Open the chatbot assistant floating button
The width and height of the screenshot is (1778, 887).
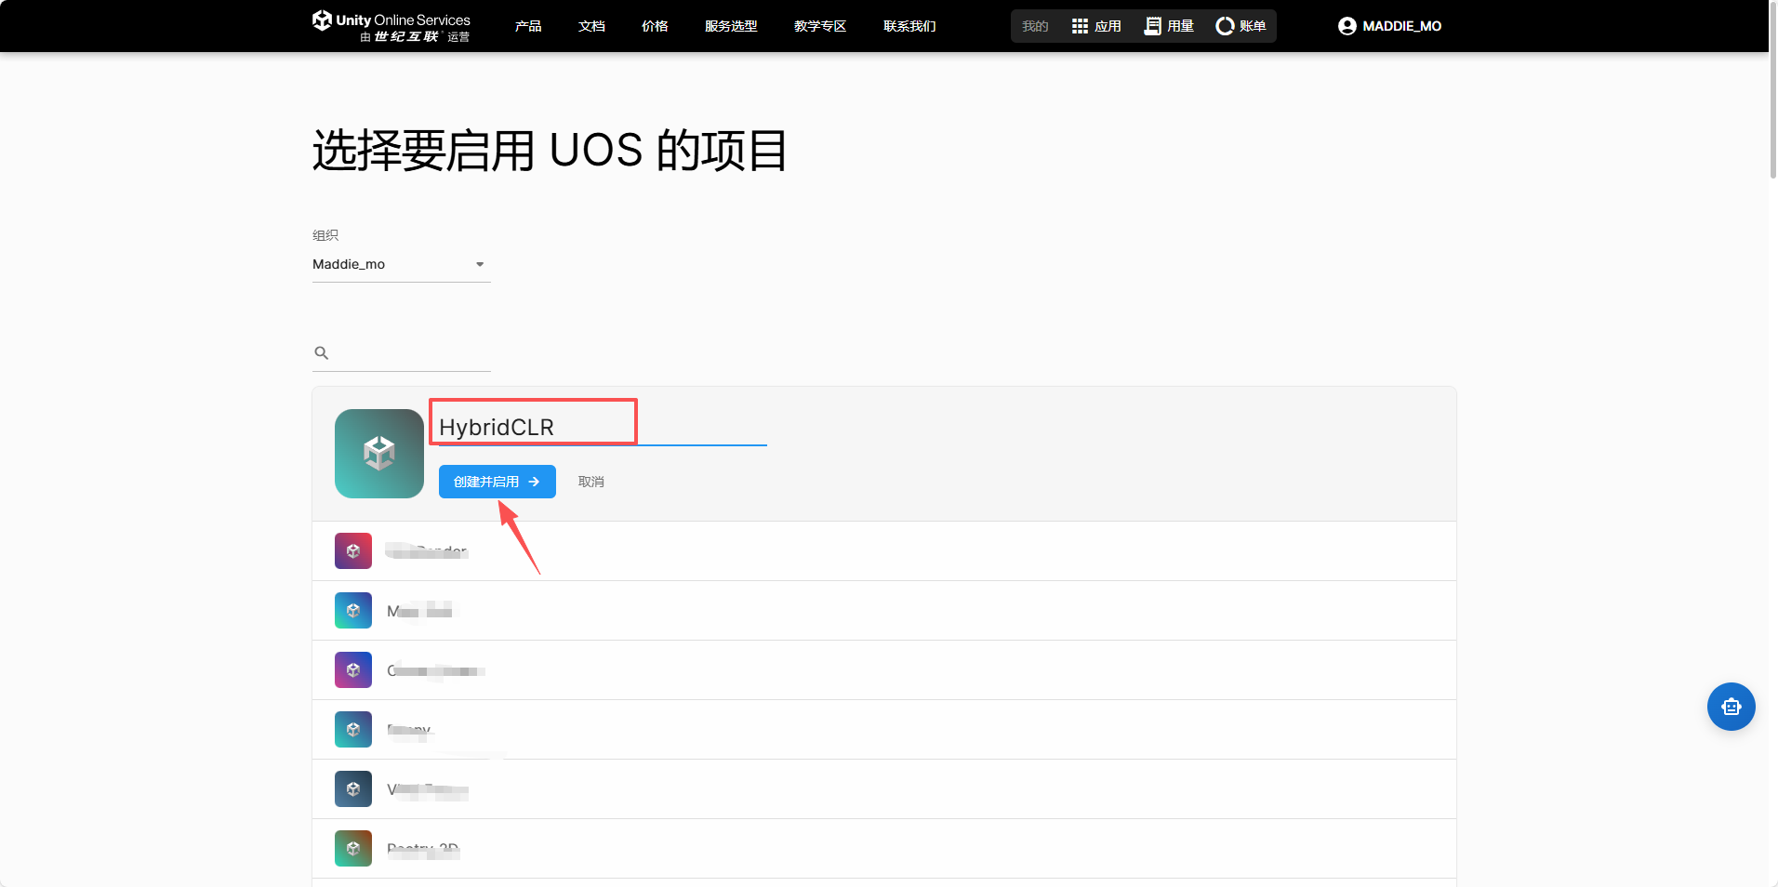click(x=1731, y=707)
